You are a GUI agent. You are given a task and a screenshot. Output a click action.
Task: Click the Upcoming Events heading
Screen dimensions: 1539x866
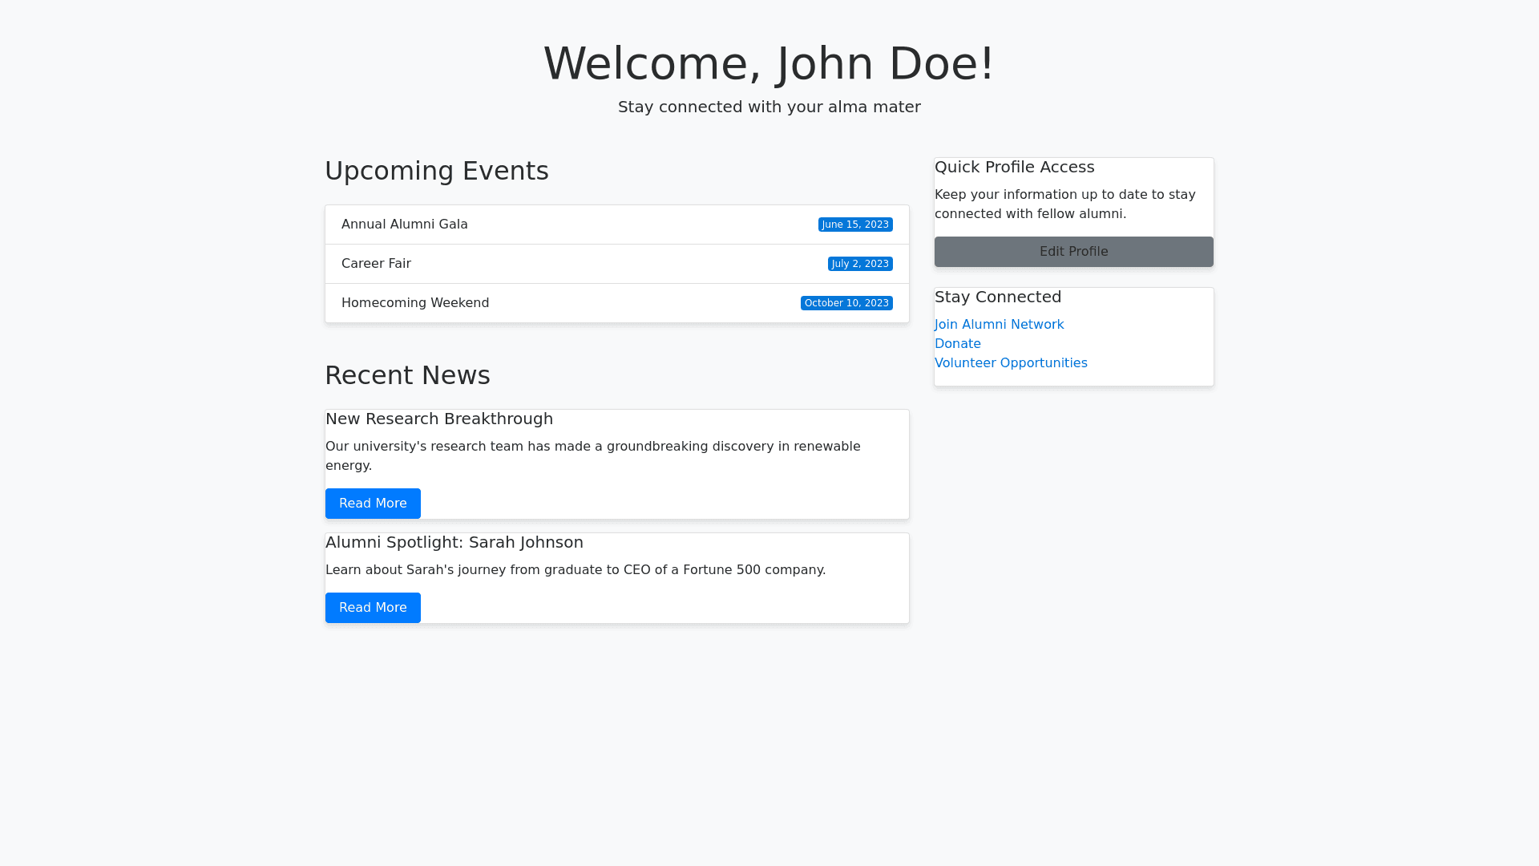[437, 171]
